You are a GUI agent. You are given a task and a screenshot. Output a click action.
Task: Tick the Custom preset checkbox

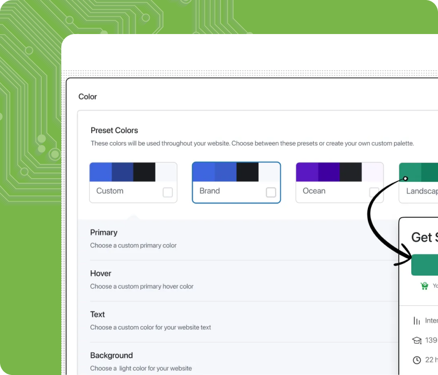tap(168, 192)
